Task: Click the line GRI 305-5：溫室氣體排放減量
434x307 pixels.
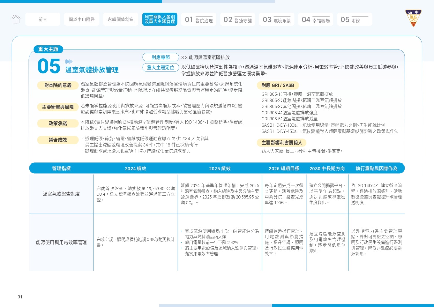Action: tap(289, 119)
